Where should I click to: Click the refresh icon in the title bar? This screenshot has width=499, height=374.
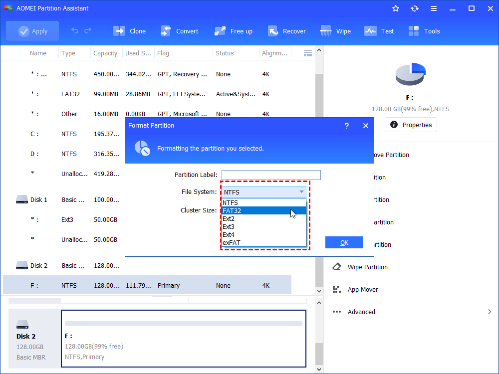[x=415, y=8]
